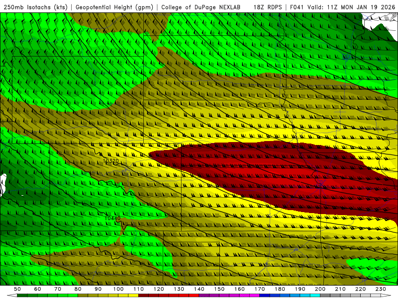Click the 'Geopotential Height (gpm)' header text
The width and height of the screenshot is (398, 298).
114,7
